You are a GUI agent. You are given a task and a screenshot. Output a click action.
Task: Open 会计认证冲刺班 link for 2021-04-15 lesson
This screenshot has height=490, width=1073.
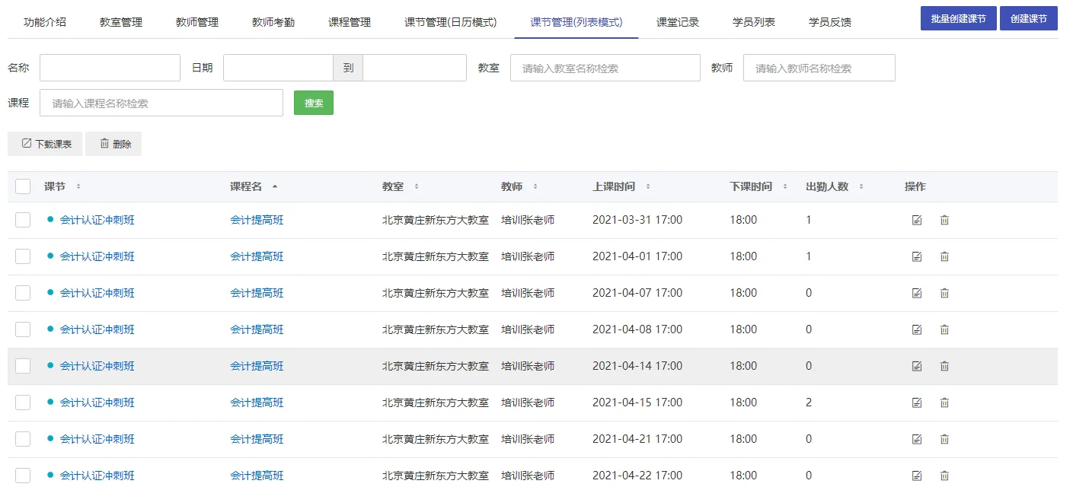coord(97,402)
